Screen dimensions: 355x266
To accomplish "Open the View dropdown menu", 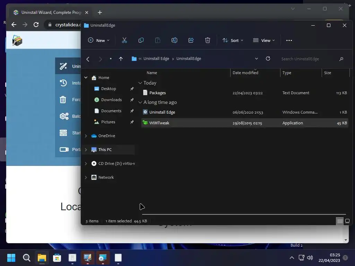I will click(264, 40).
